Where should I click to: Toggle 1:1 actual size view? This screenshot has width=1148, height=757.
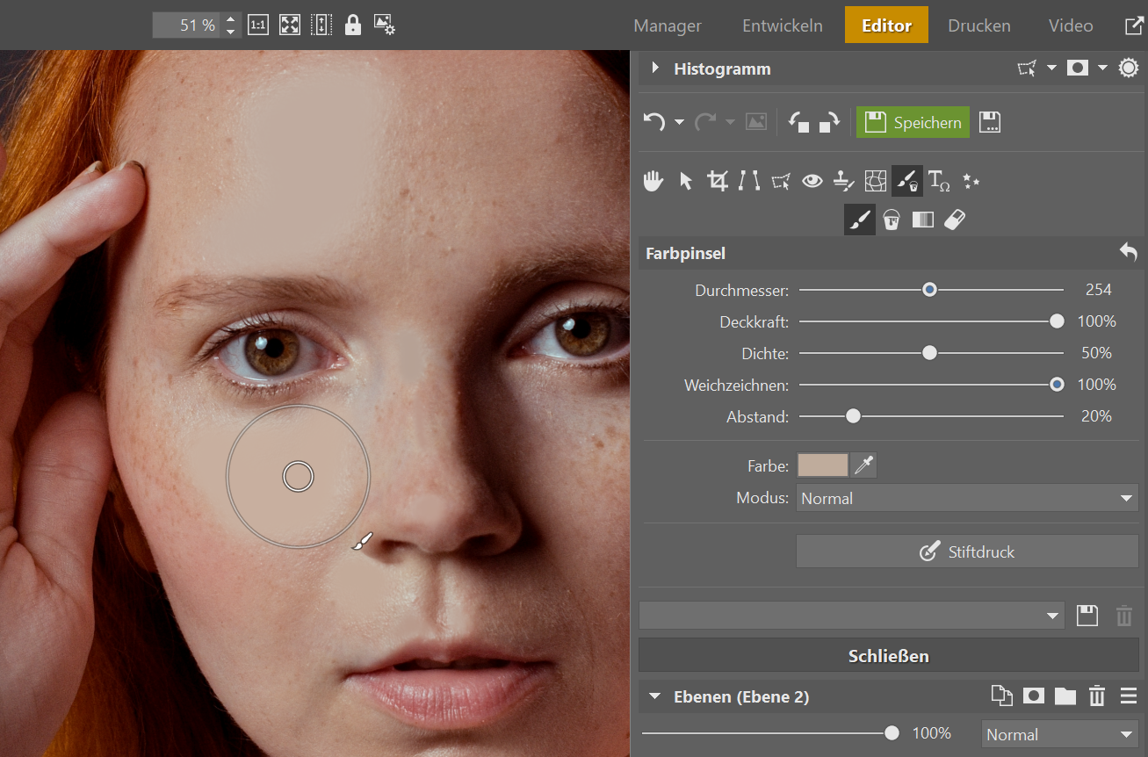pyautogui.click(x=258, y=25)
